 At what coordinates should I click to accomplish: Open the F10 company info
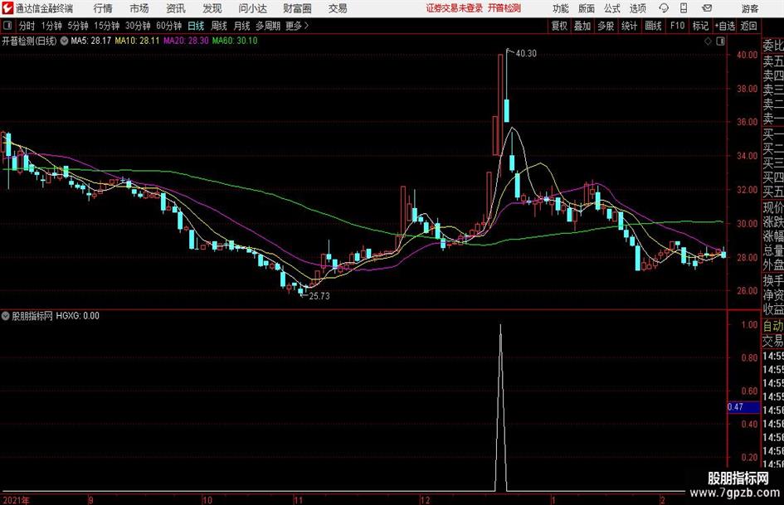pyautogui.click(x=677, y=26)
